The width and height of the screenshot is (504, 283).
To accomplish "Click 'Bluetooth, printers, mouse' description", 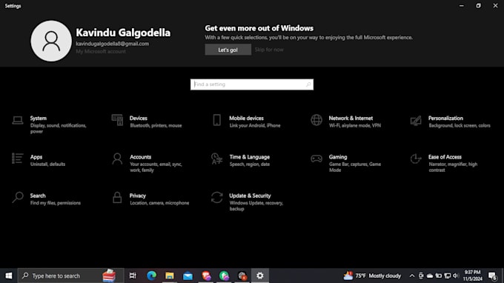I will [156, 126].
